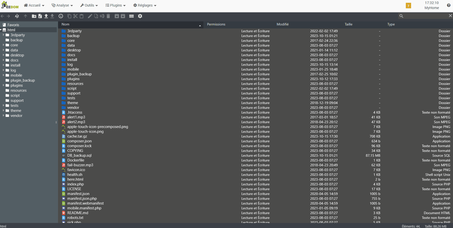The height and width of the screenshot is (228, 453).
Task: Go back with the left arrow icon
Action: pos(3,16)
